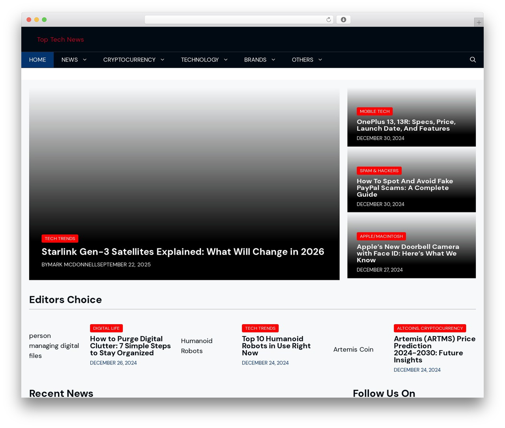The width and height of the screenshot is (505, 428).
Task: Expand the NEWS dropdown chevron
Action: pos(84,59)
